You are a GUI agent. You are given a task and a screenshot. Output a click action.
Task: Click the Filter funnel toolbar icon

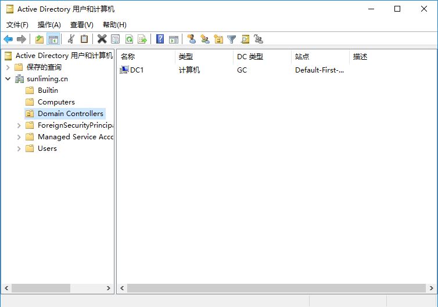click(x=232, y=39)
